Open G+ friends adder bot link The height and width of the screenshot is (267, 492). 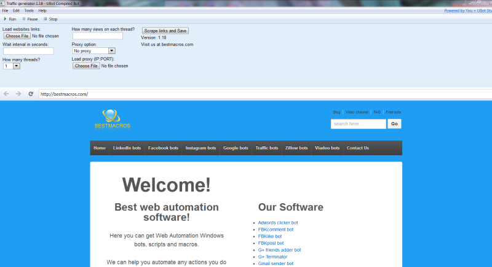(x=279, y=250)
